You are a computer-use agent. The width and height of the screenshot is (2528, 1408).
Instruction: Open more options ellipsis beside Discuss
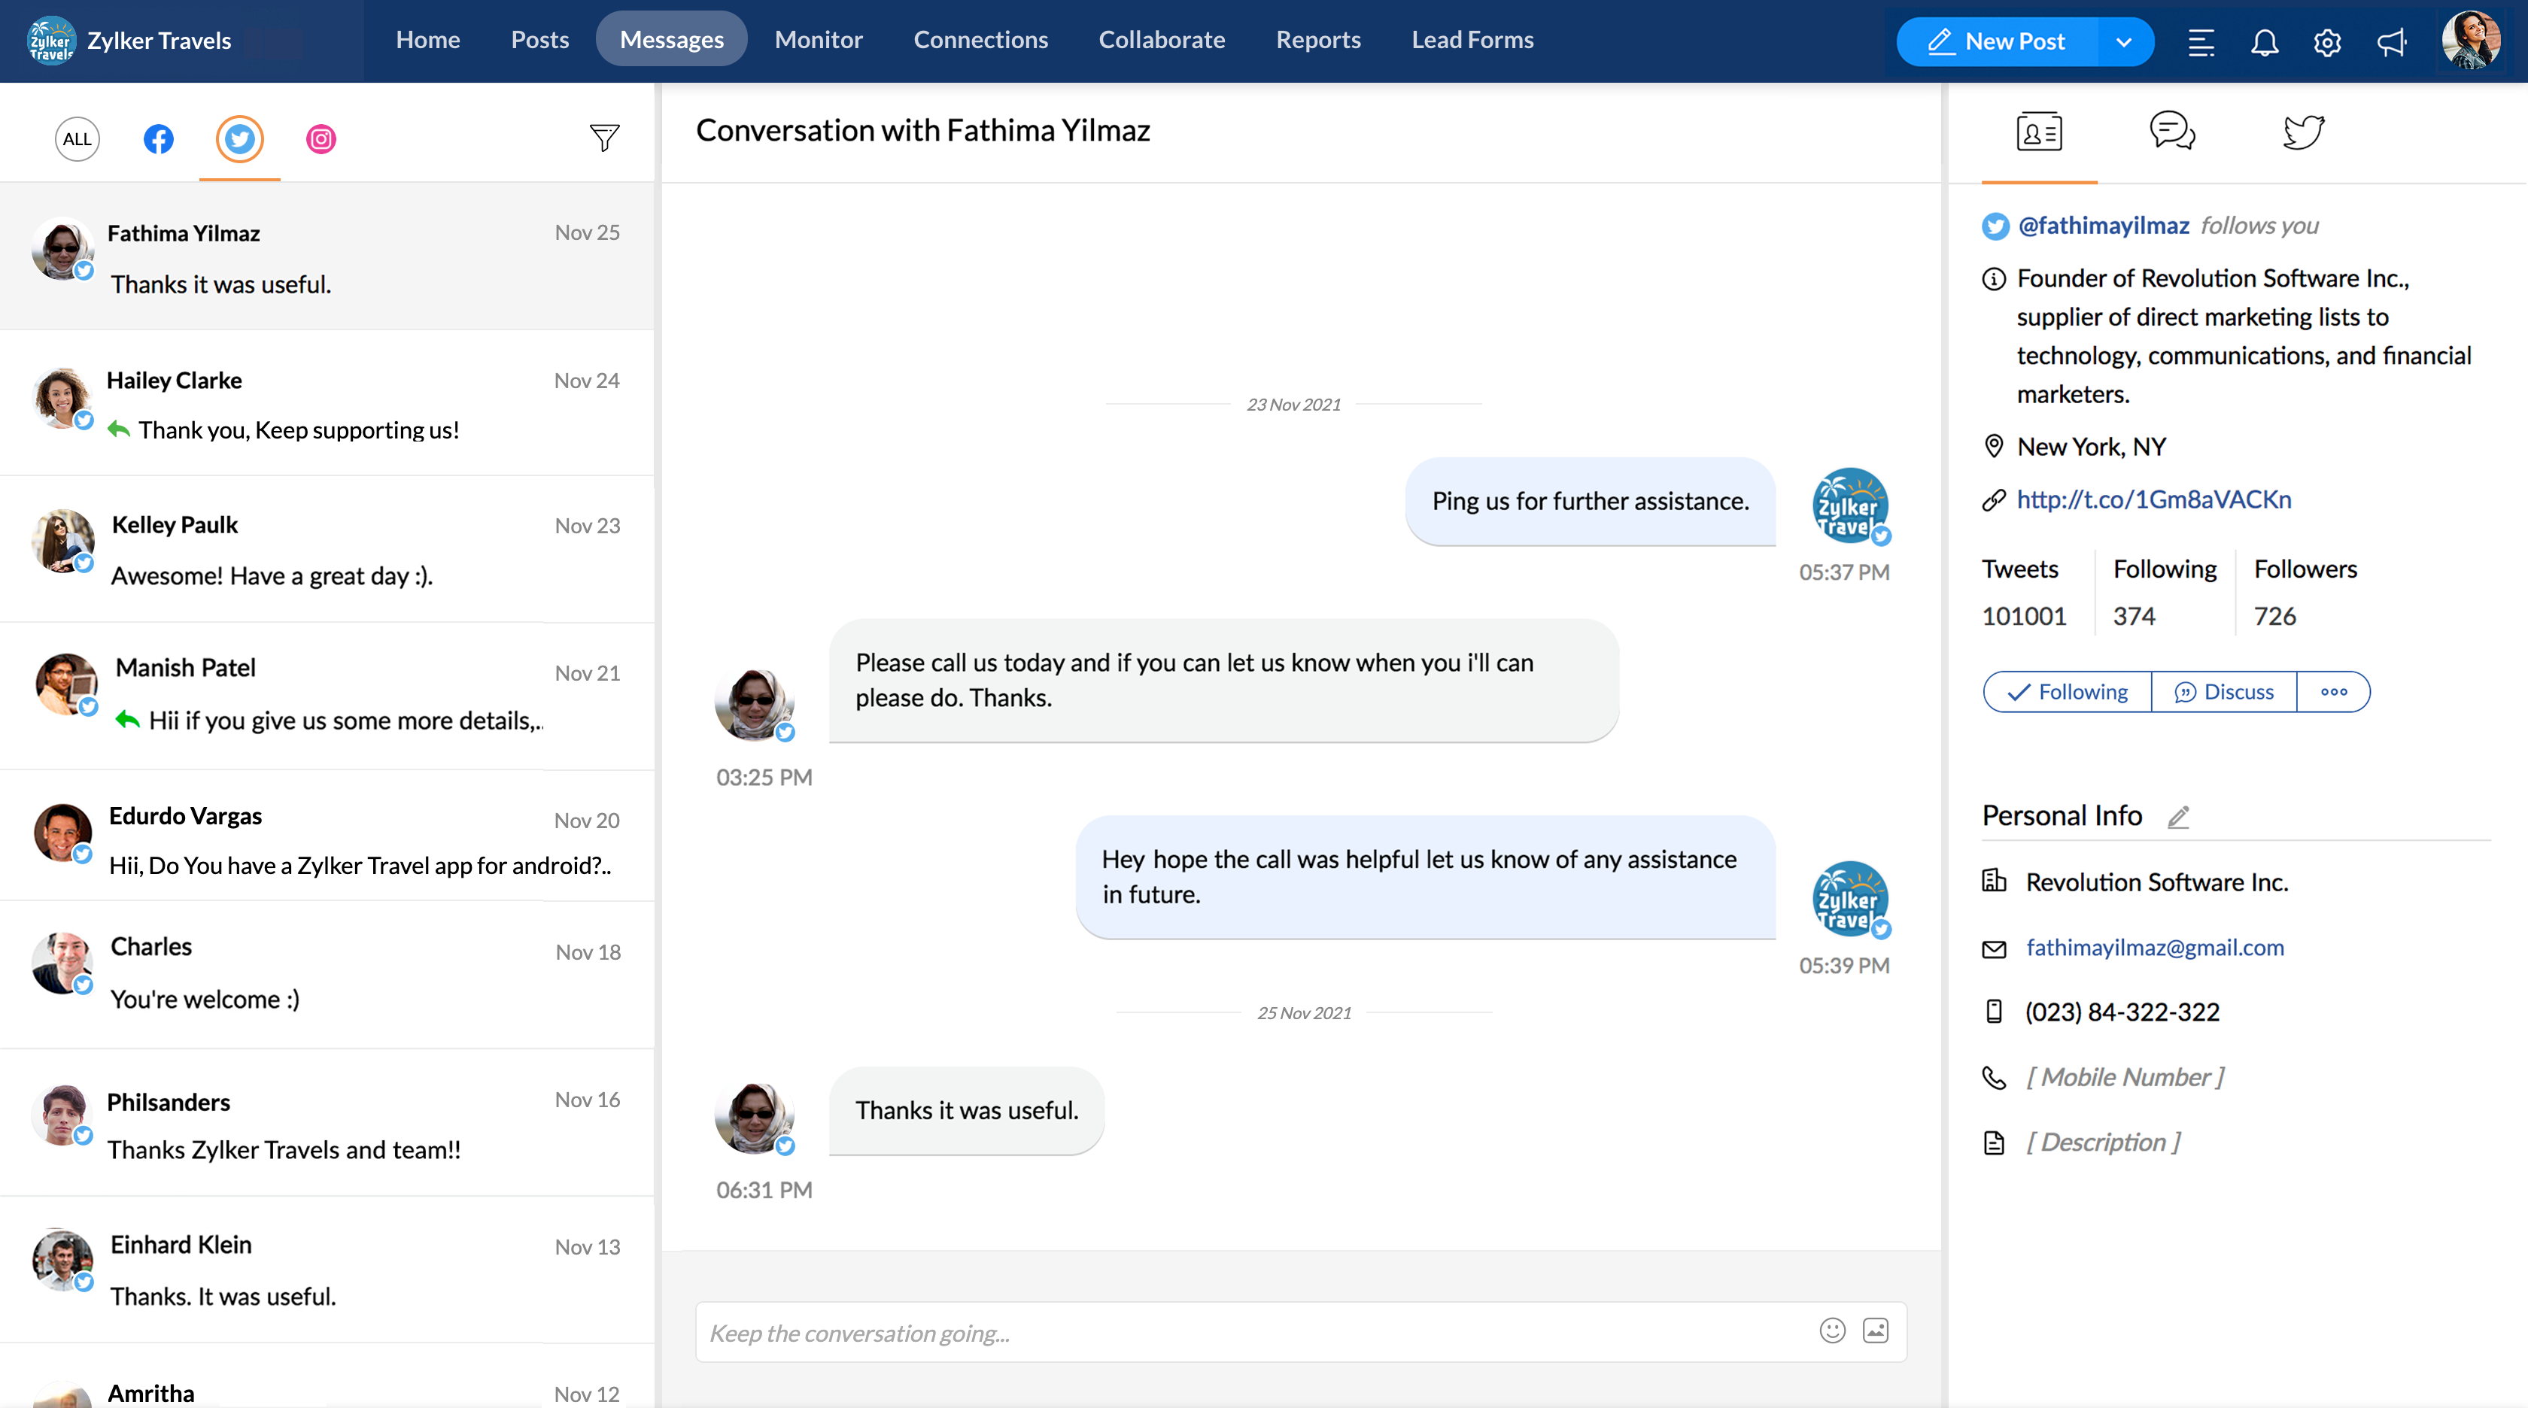point(2332,692)
